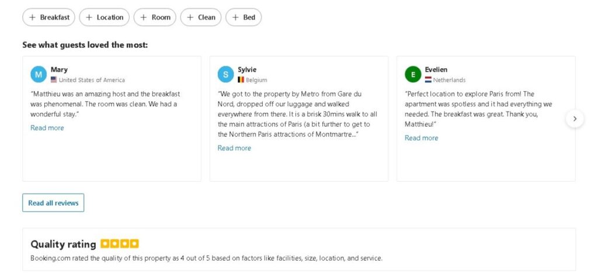598x277 pixels.
Task: Click the plus icon on Room chip
Action: [144, 17]
